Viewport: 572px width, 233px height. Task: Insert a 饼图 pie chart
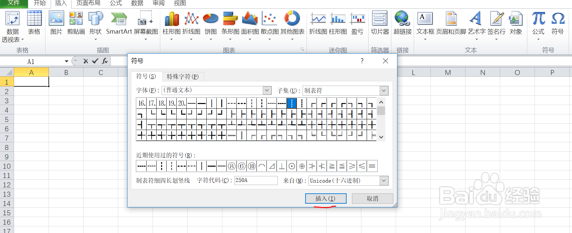point(211,26)
